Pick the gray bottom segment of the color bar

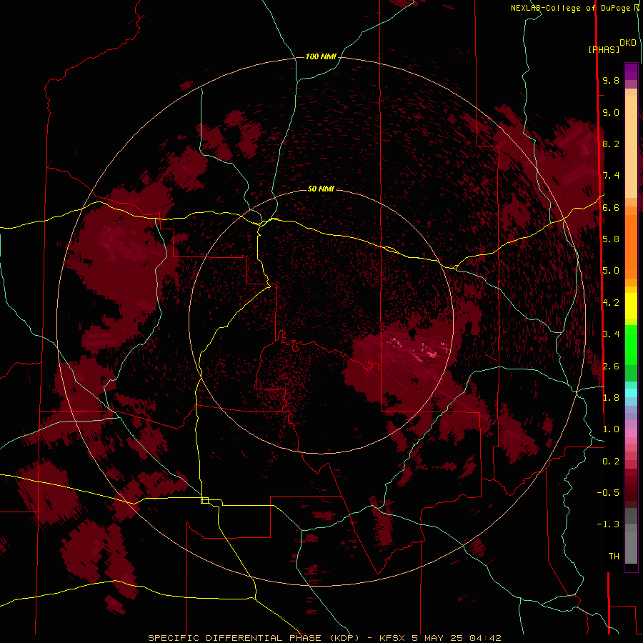point(631,545)
